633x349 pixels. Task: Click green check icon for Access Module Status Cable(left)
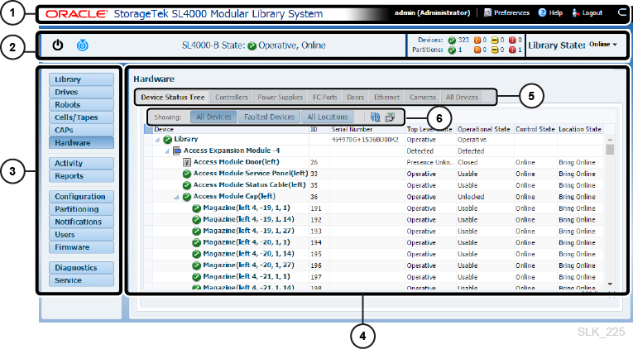[x=186, y=185]
